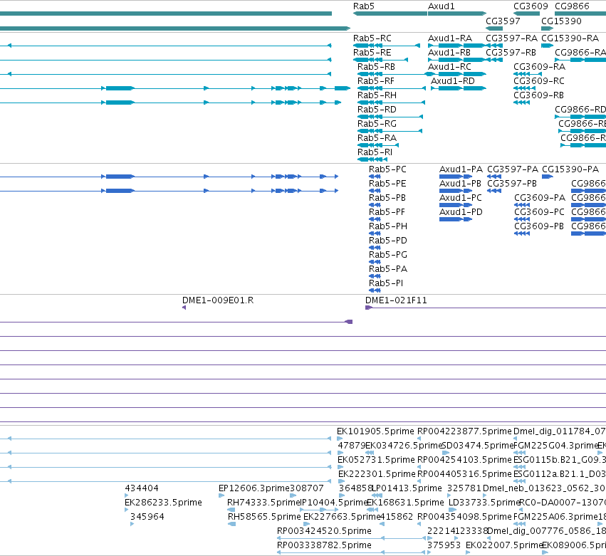This screenshot has width=606, height=556.
Task: Click protein Axud1-PA
Action: click(x=461, y=169)
